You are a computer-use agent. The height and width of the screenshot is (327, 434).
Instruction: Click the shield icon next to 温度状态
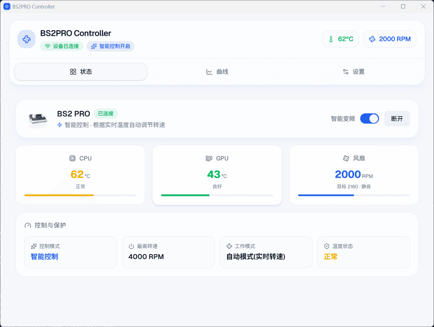326,246
